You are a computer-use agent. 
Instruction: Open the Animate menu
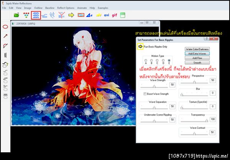82,8
